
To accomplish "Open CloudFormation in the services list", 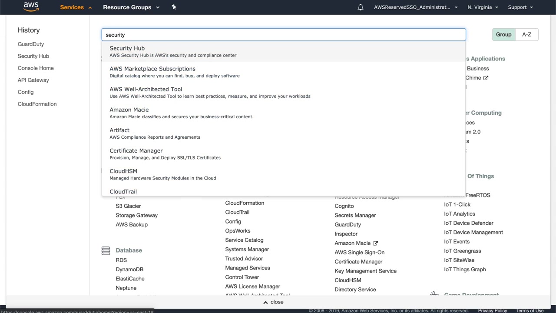I will point(245,203).
